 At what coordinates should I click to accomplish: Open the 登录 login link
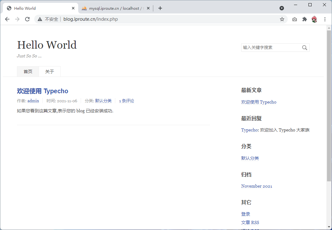pyautogui.click(x=246, y=214)
